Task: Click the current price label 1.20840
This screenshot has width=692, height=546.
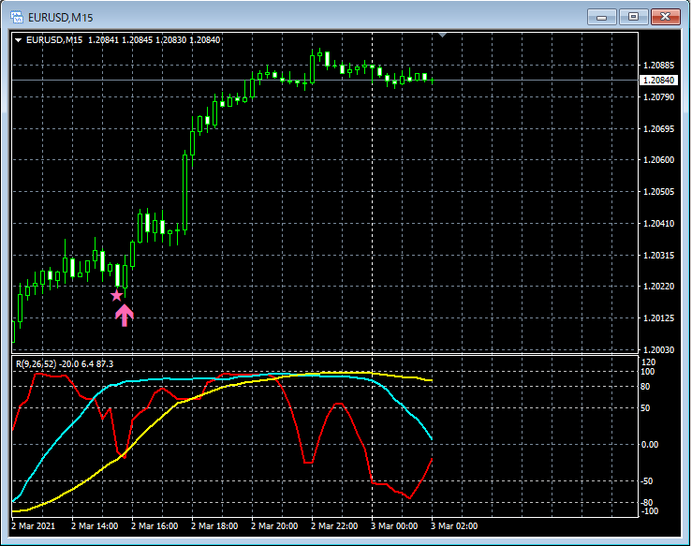Action: tap(658, 80)
